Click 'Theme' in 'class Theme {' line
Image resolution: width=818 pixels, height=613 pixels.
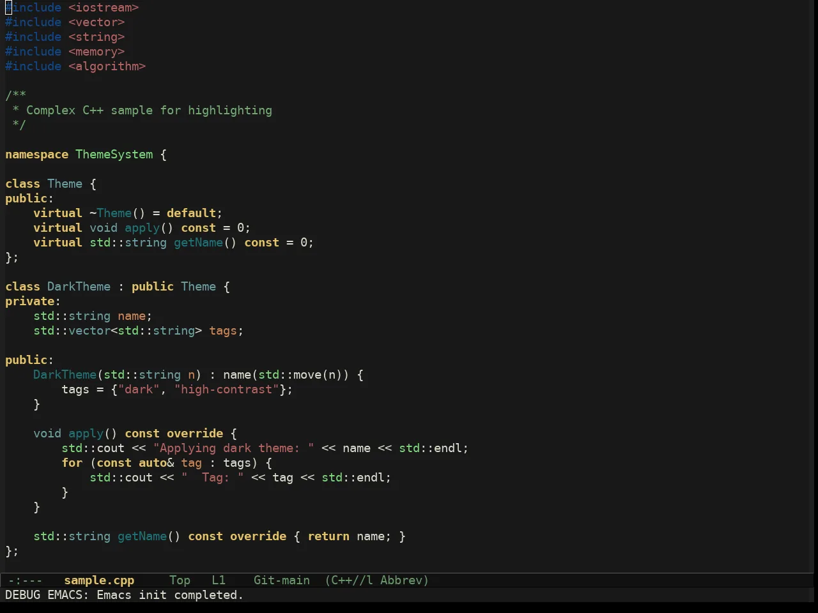click(65, 184)
